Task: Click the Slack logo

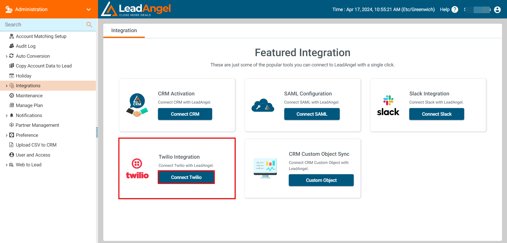Action: 388,105
